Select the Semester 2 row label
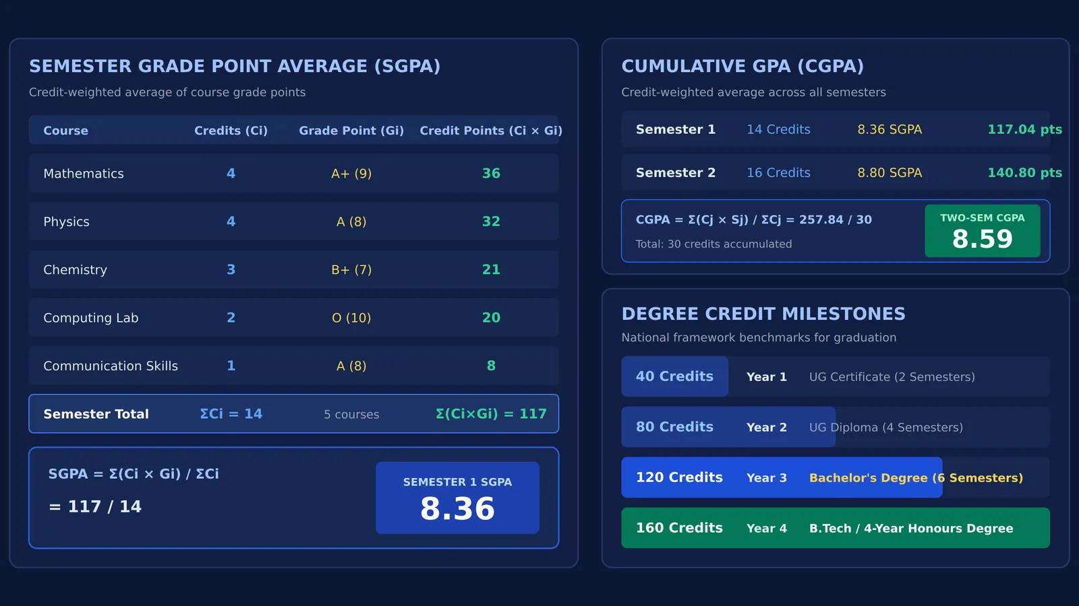The height and width of the screenshot is (606, 1079). (x=676, y=173)
